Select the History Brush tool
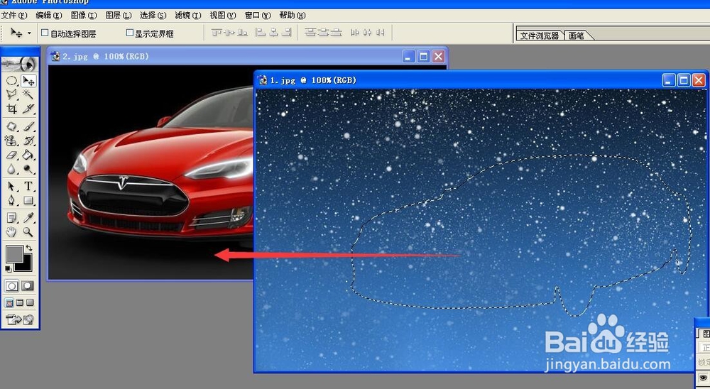The width and height of the screenshot is (710, 389). [x=28, y=141]
